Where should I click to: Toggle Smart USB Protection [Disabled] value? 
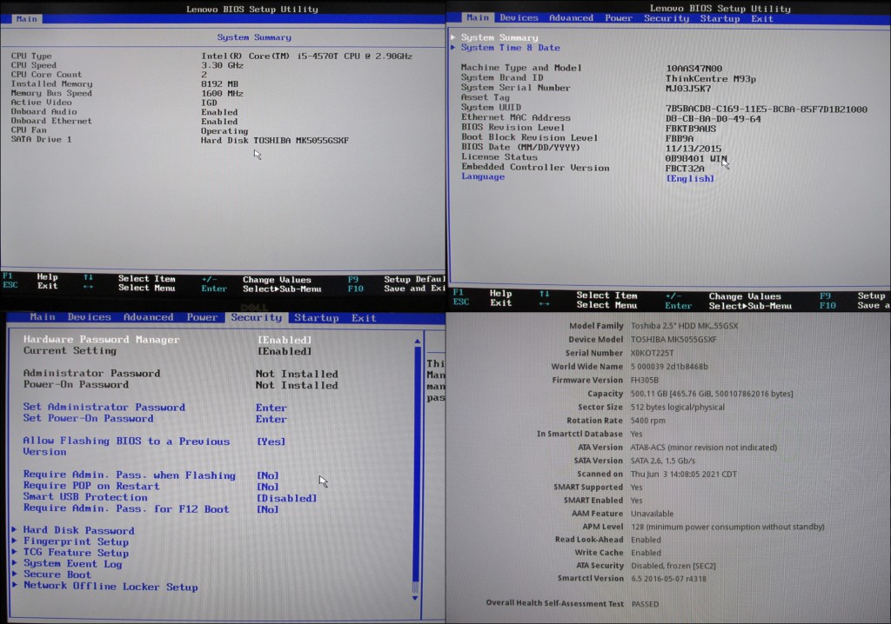click(286, 499)
